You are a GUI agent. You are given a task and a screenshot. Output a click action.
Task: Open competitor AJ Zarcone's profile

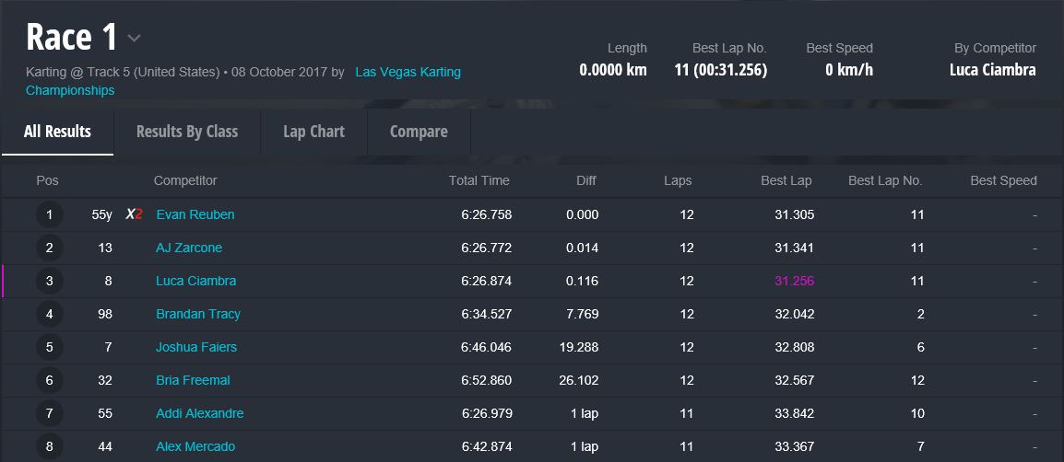[x=189, y=248]
